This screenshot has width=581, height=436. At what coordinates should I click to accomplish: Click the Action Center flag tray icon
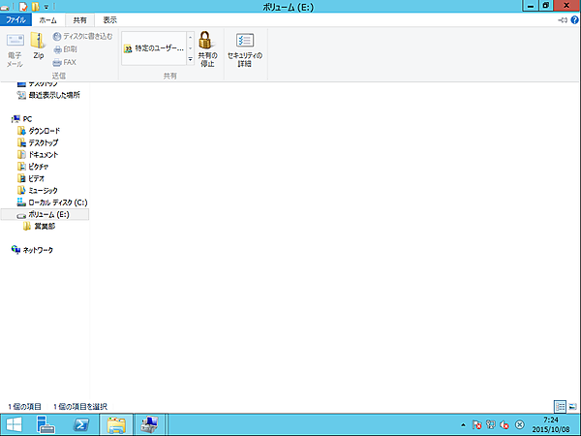click(x=476, y=424)
